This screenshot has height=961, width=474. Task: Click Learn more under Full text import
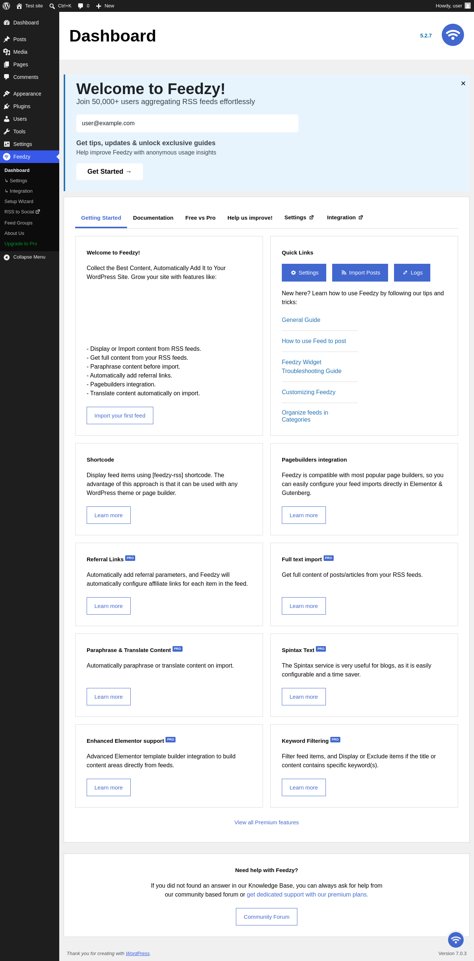304,606
